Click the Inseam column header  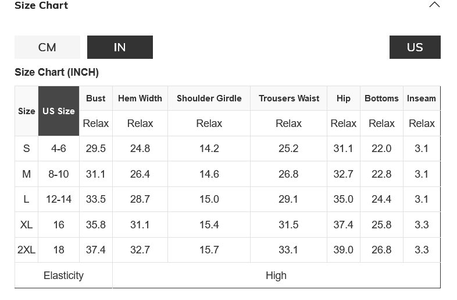click(422, 98)
